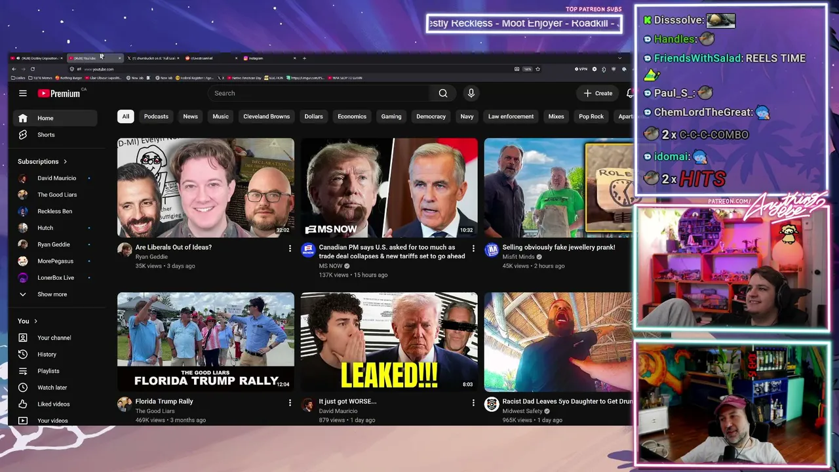Select the Mixes filter chip
Viewport: 839px width, 472px height.
pos(556,117)
